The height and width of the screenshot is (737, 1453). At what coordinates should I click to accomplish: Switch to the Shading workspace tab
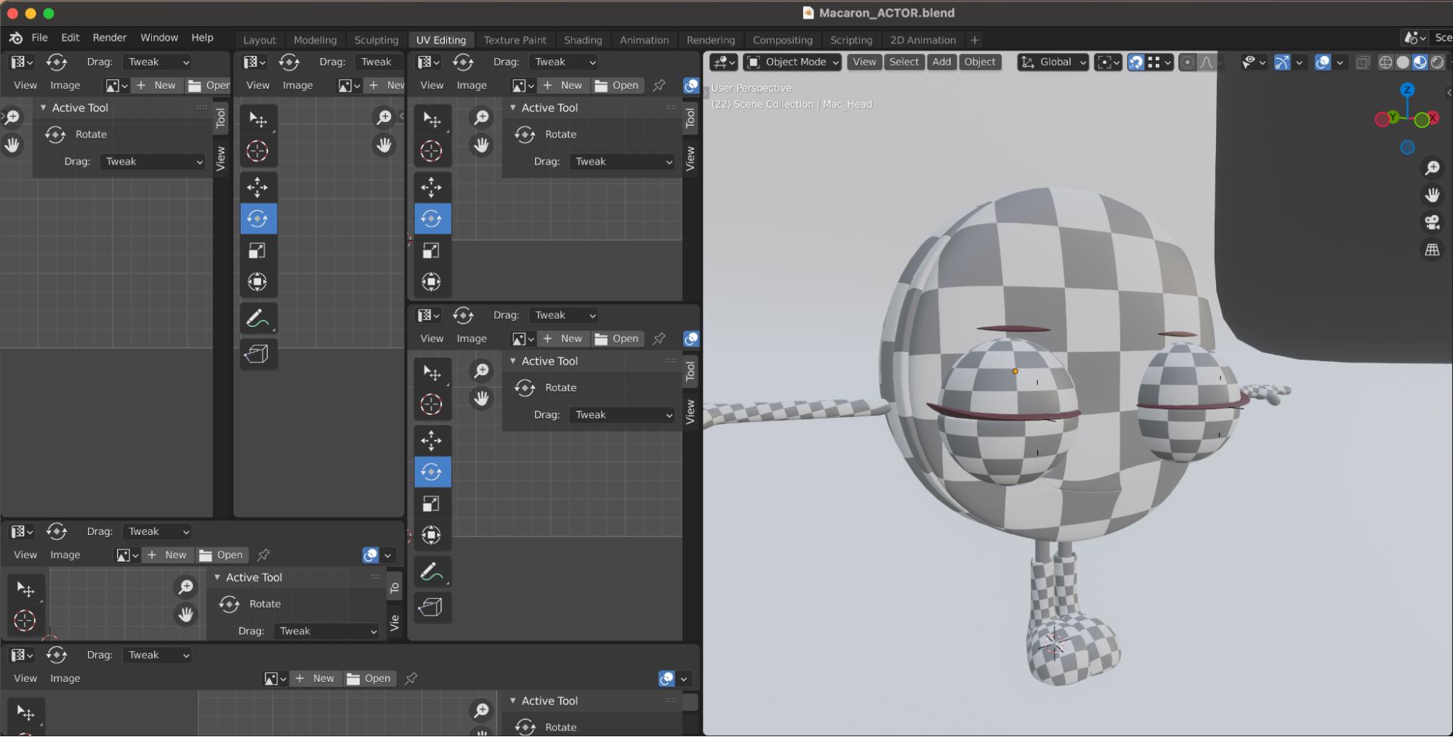(582, 40)
